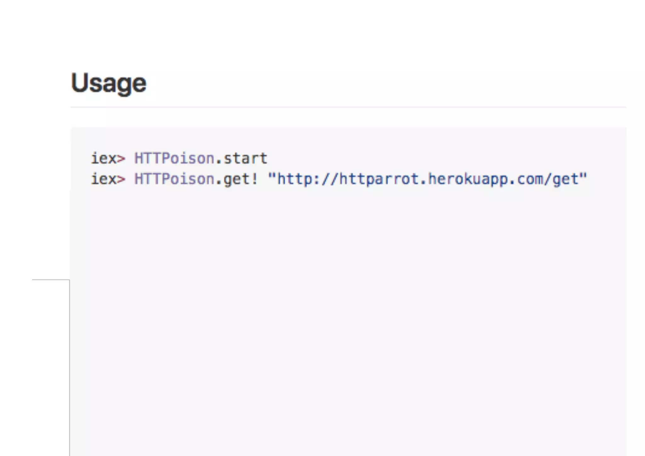Click the Usage section heading

(109, 83)
